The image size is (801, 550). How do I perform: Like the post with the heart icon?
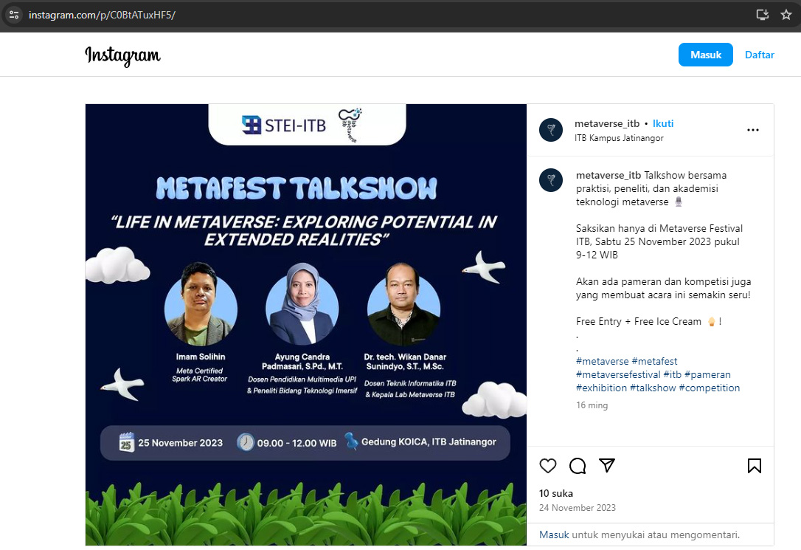[x=547, y=466]
